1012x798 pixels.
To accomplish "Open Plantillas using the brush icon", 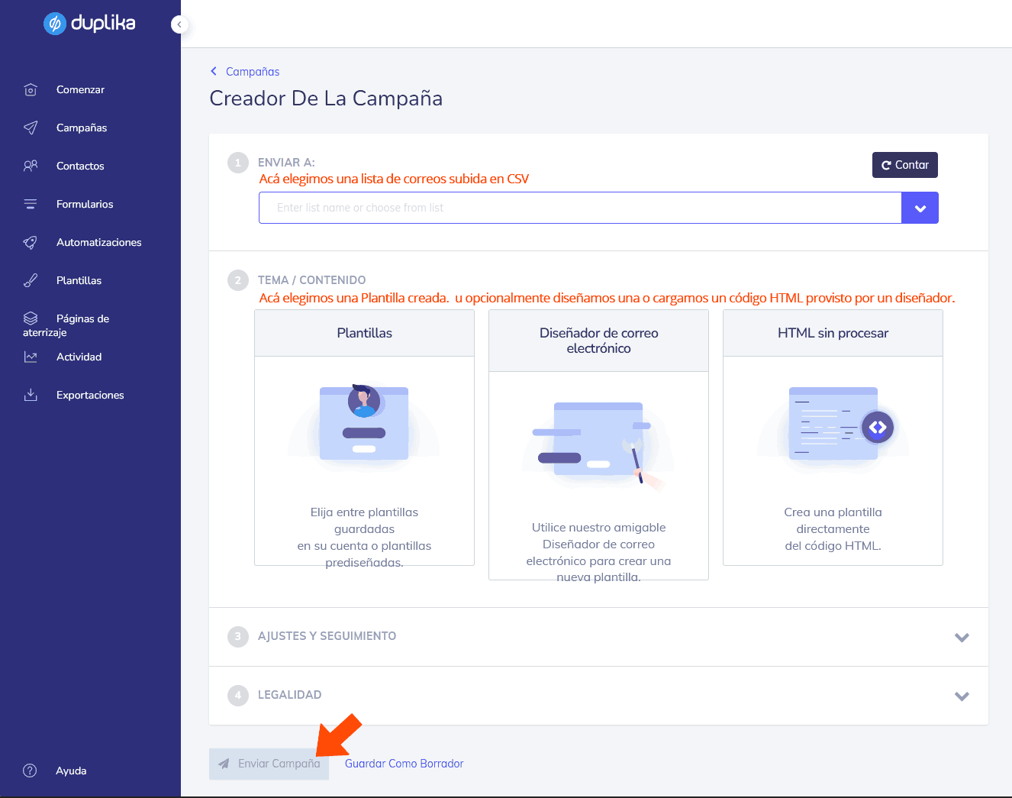I will [29, 280].
